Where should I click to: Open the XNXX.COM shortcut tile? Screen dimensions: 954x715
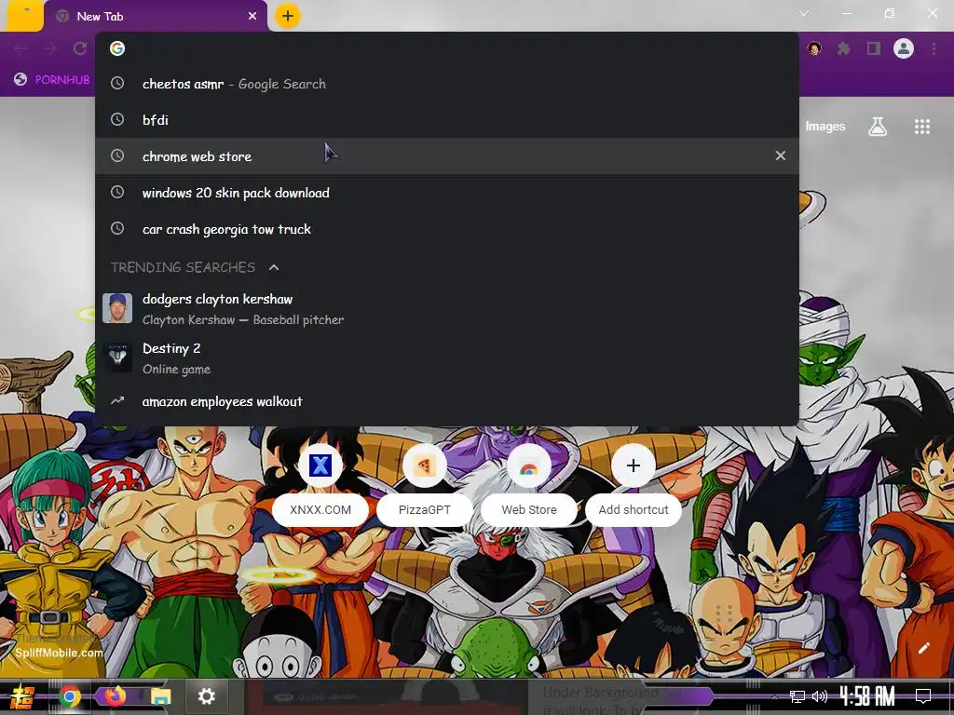click(x=320, y=485)
